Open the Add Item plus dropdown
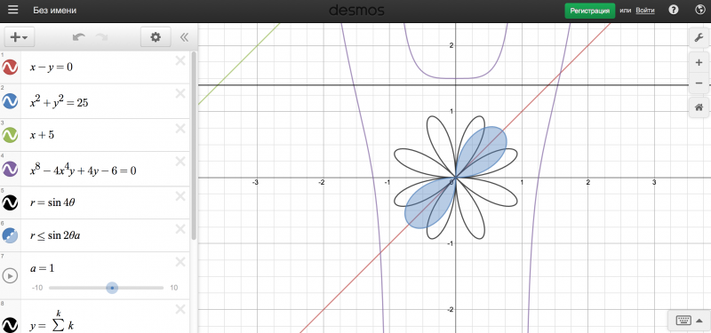This screenshot has height=333, width=711. [19, 37]
